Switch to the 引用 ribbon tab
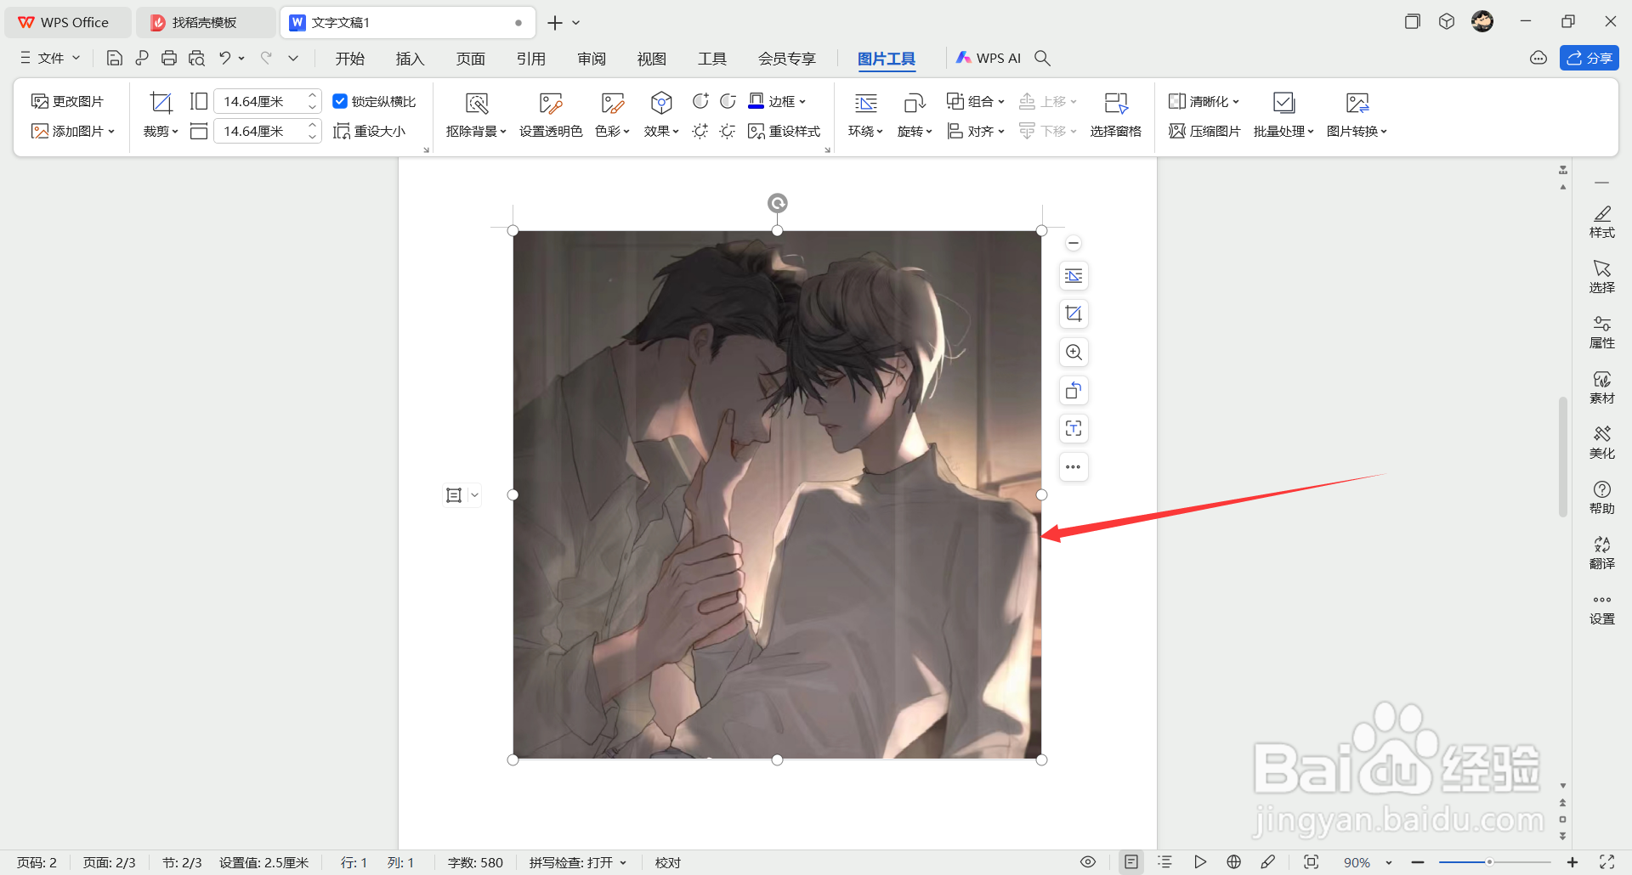 (x=531, y=59)
